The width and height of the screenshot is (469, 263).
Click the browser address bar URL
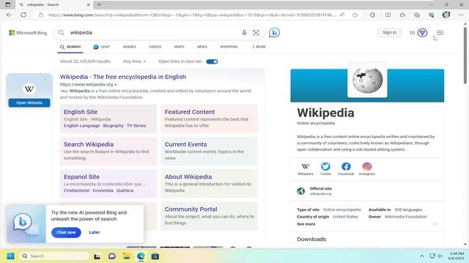click(x=191, y=15)
